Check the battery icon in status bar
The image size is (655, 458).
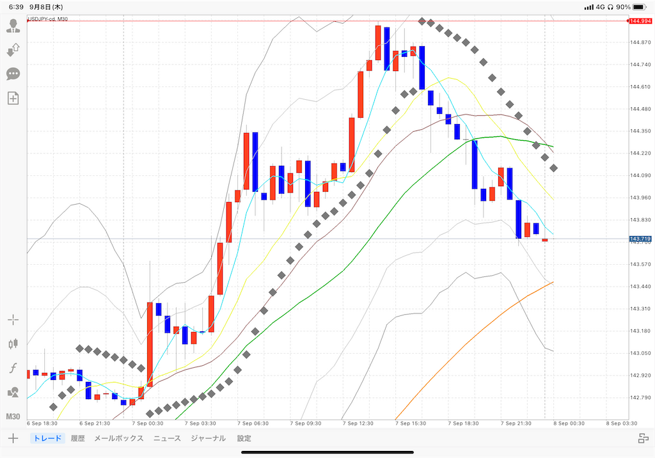click(640, 7)
